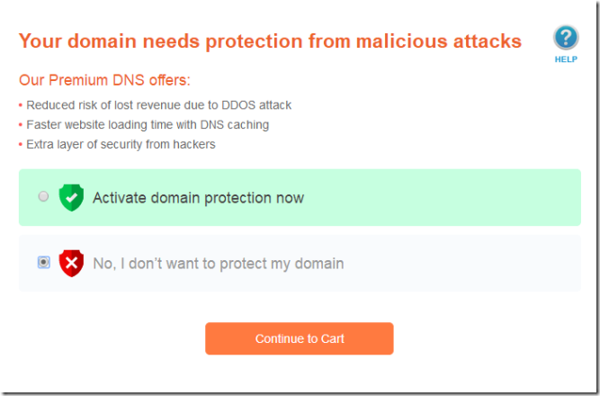Image resolution: width=600 pixels, height=396 pixels.
Task: Click the red shield X icon
Action: [71, 263]
